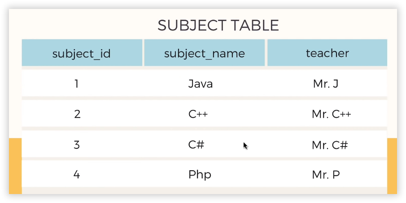
Task: Select the C# subject name cell
Action: point(196,145)
